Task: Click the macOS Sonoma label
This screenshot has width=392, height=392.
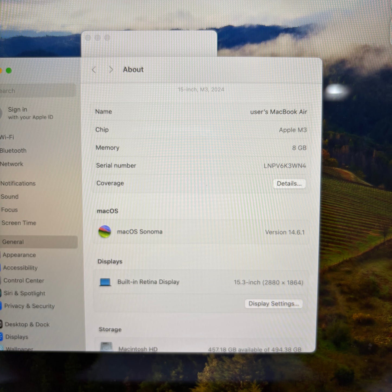Action: click(x=140, y=232)
